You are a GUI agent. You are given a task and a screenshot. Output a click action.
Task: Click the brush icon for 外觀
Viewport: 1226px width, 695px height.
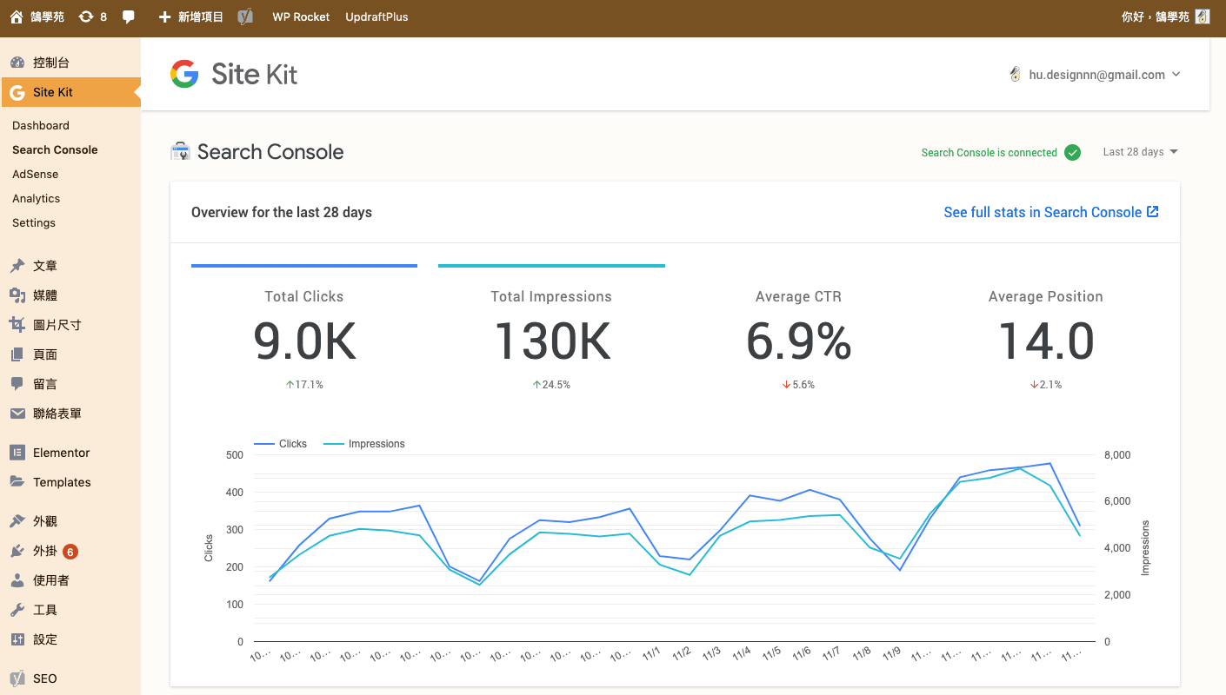(17, 521)
